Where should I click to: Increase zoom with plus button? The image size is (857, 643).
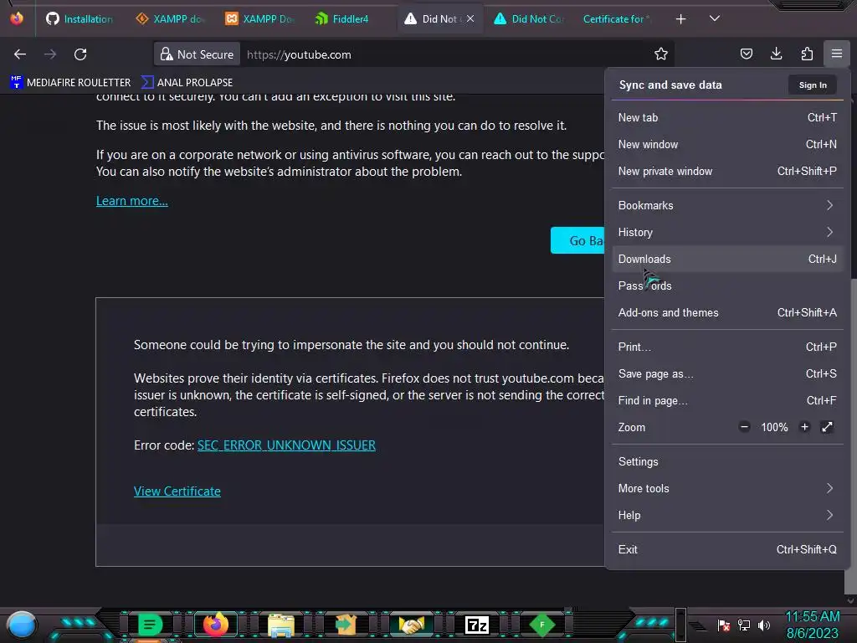[804, 427]
